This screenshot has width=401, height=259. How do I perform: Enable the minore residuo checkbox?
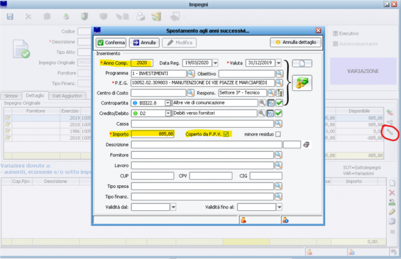[278, 134]
